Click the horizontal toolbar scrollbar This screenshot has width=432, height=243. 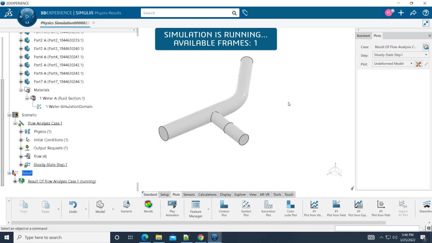pos(198,223)
